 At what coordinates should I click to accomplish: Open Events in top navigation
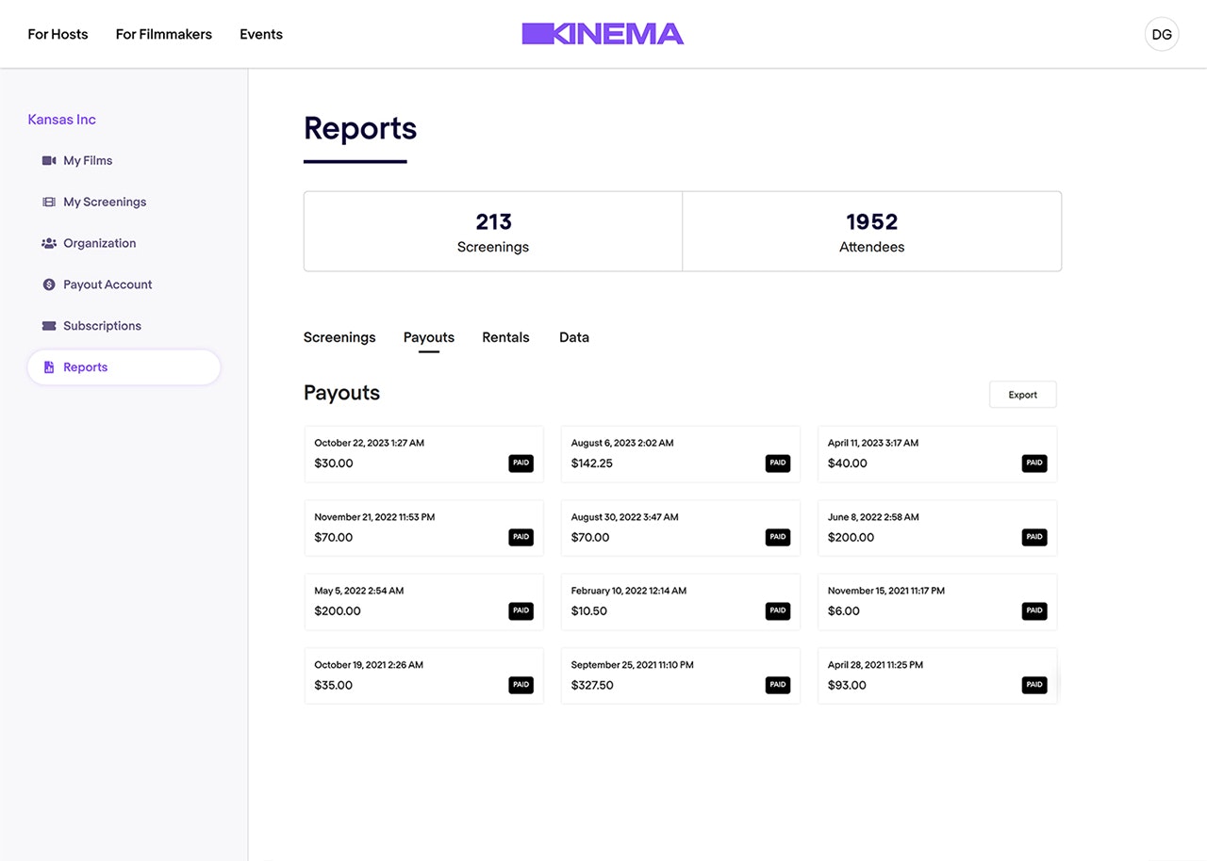click(x=261, y=34)
